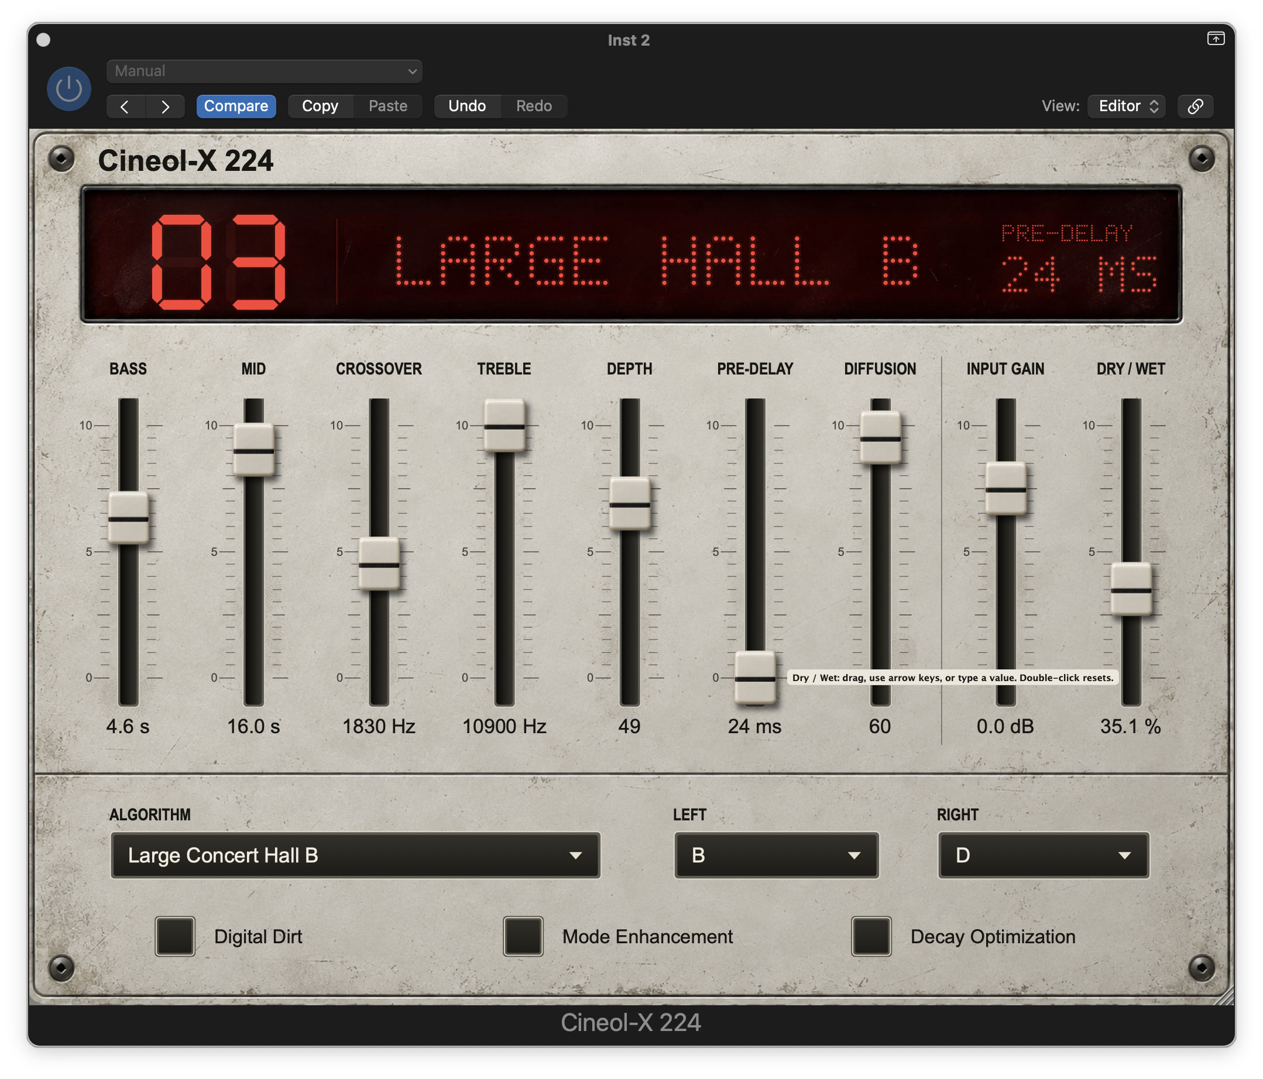
Task: Click the PRE-DELAY slider handle
Action: click(x=754, y=678)
